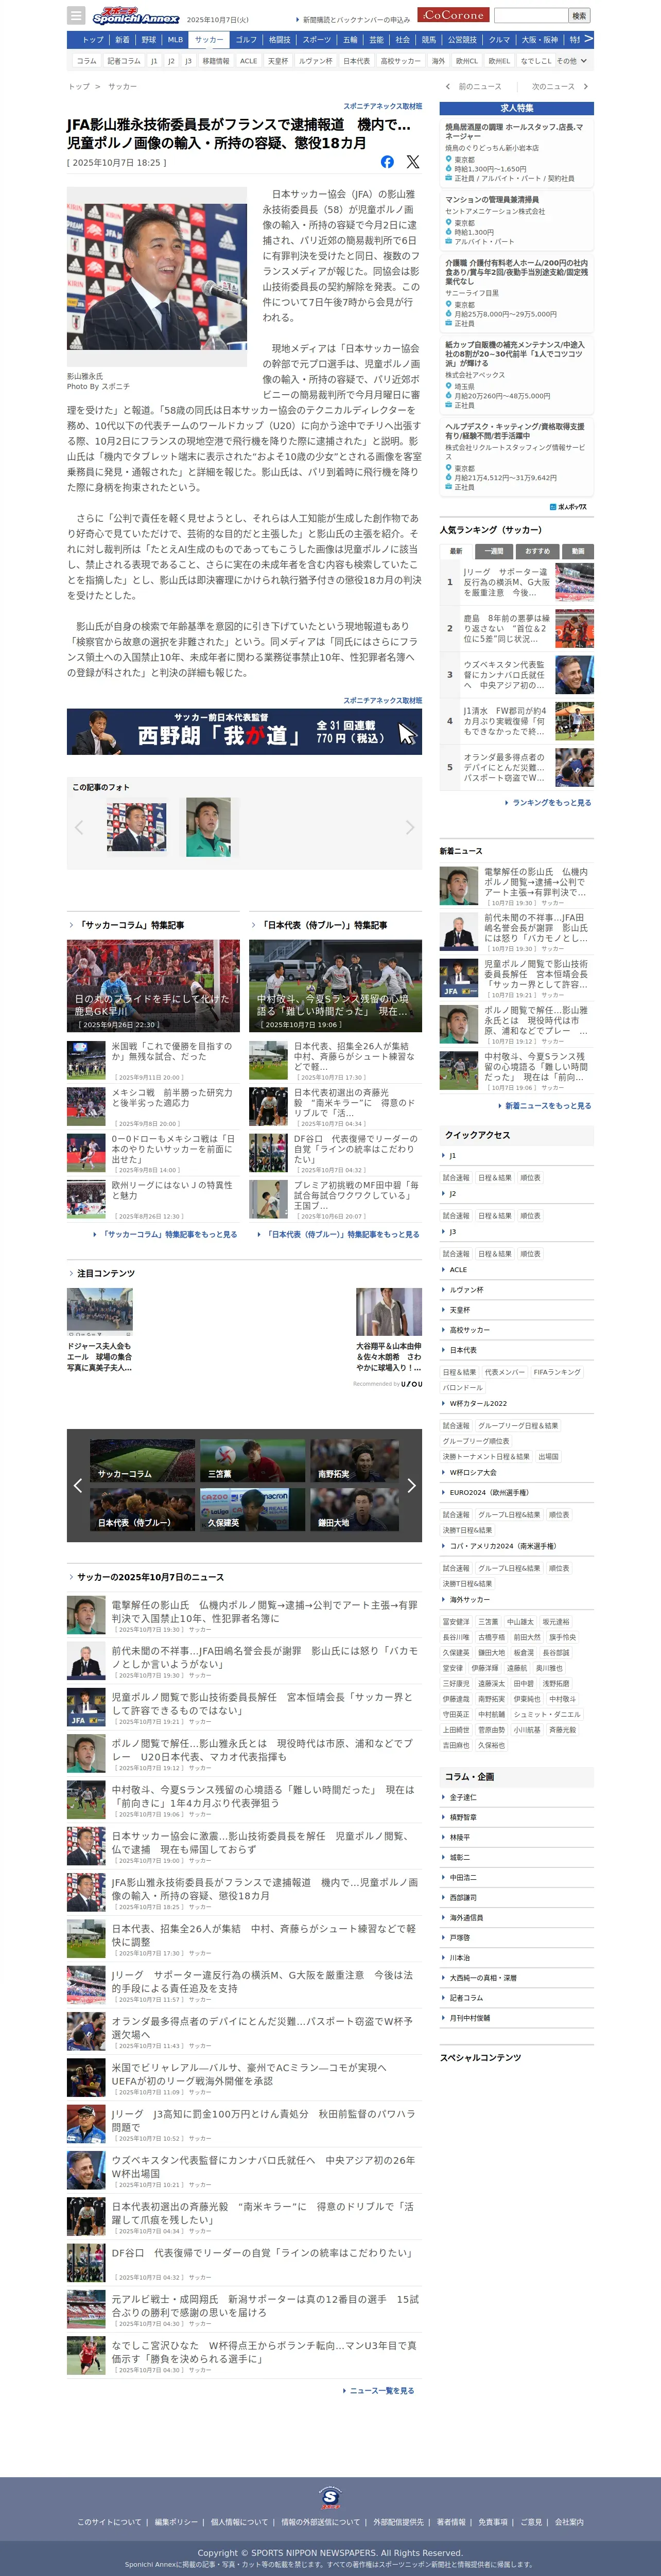Click サッカー breadcrumb link
The height and width of the screenshot is (2576, 661).
pos(122,87)
